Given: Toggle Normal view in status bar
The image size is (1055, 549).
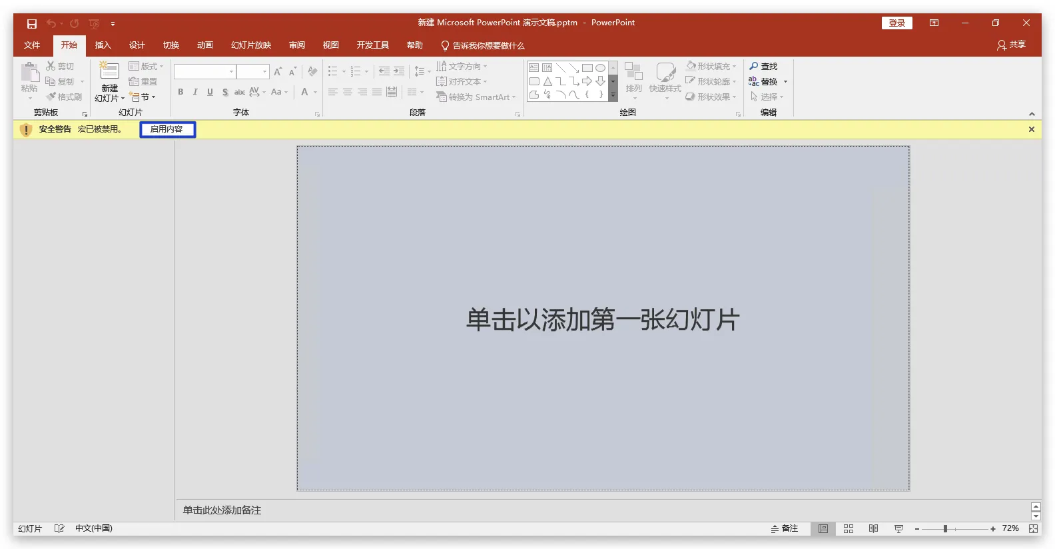Looking at the screenshot, I should 823,528.
